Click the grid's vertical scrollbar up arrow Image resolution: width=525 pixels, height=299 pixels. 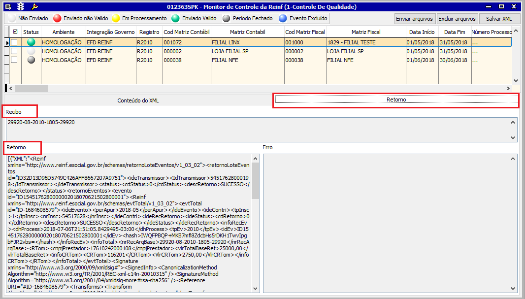pyautogui.click(x=516, y=31)
